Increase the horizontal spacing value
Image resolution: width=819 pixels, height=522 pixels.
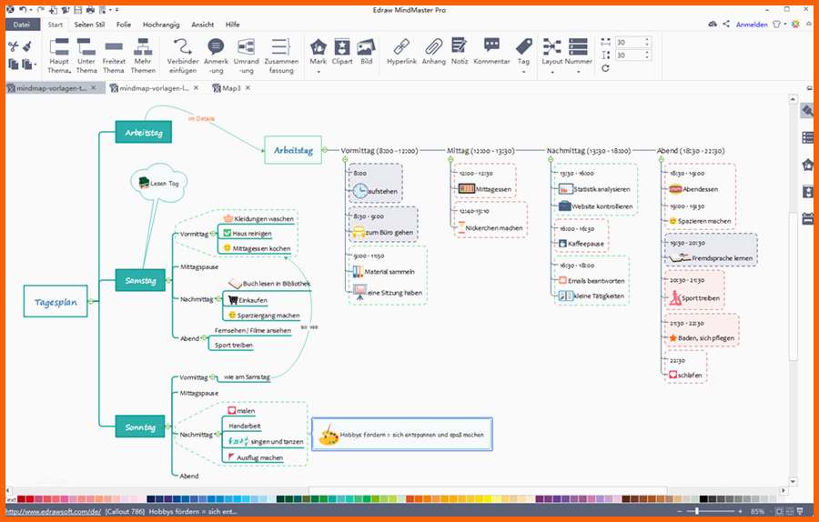tap(647, 40)
